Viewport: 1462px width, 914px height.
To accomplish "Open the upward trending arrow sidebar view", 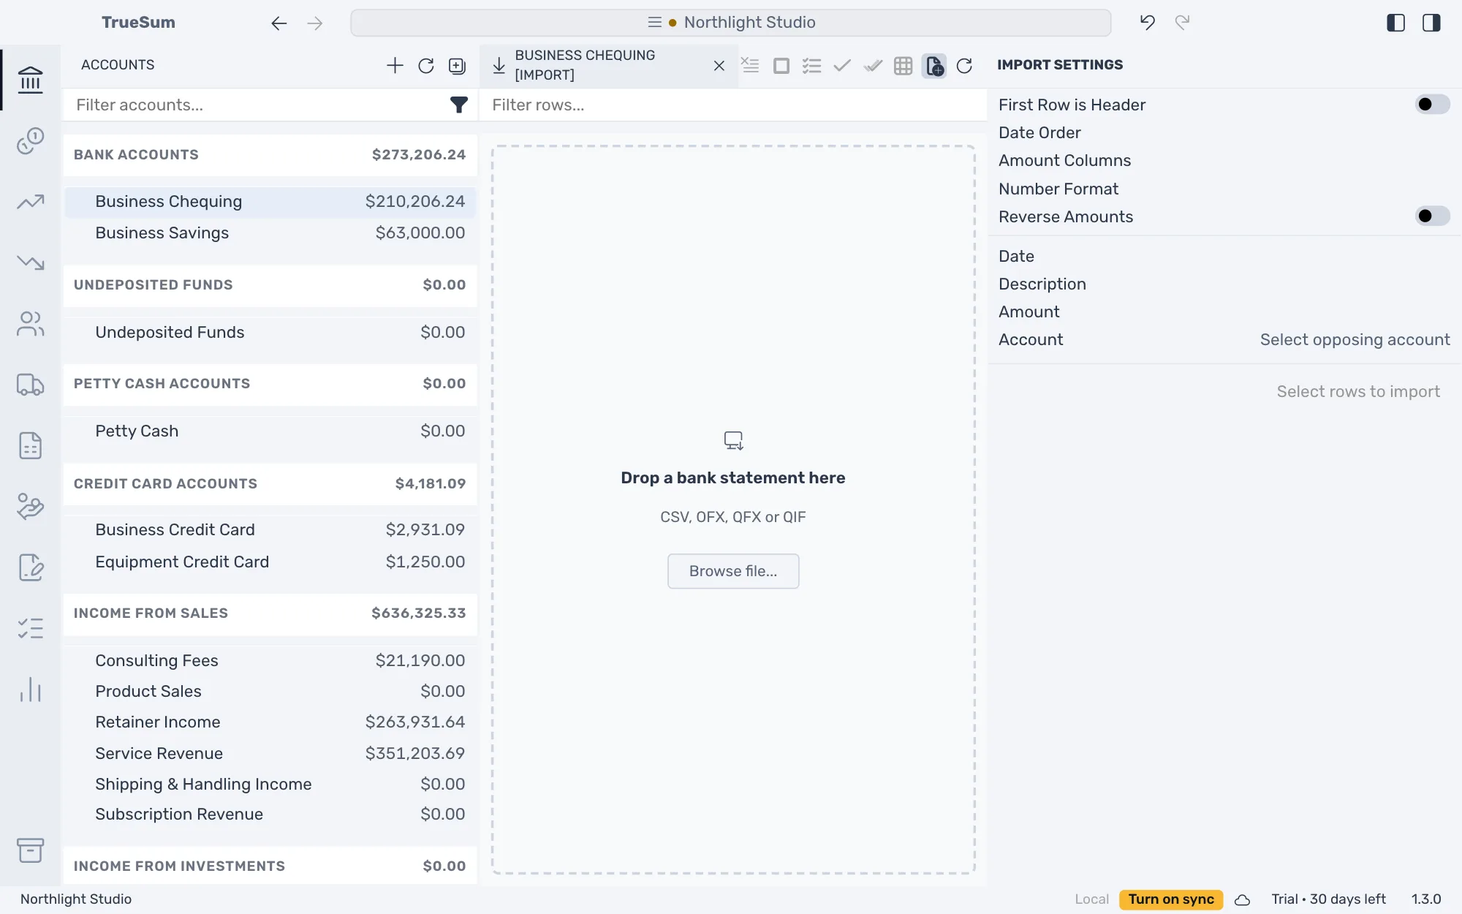I will [x=30, y=202].
